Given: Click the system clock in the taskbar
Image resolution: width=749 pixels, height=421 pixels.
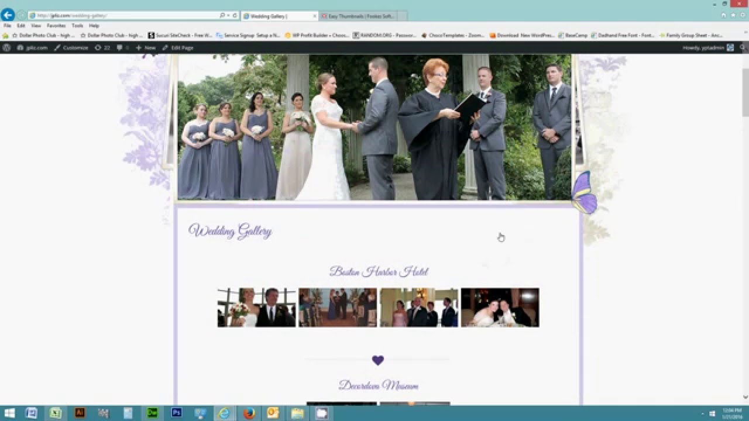Looking at the screenshot, I should tap(731, 413).
